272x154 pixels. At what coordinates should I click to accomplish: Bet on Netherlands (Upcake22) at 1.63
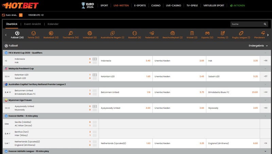[x=125, y=143]
